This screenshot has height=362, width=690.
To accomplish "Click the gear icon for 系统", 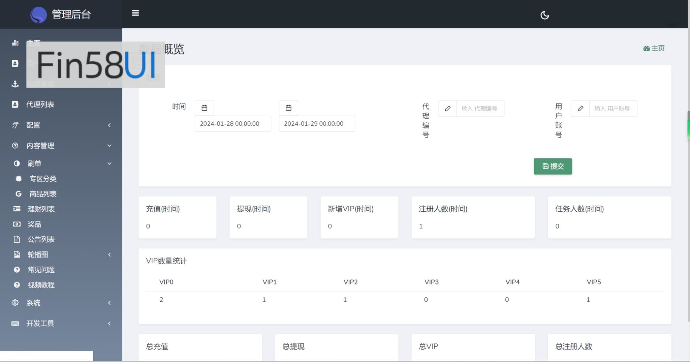I will tap(15, 303).
